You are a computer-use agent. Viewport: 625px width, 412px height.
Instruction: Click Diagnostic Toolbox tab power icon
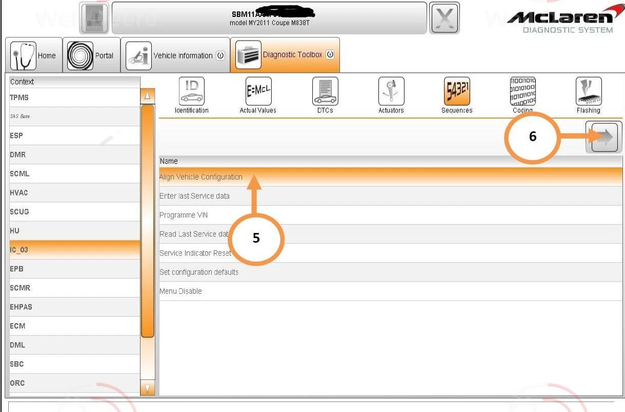pyautogui.click(x=330, y=55)
